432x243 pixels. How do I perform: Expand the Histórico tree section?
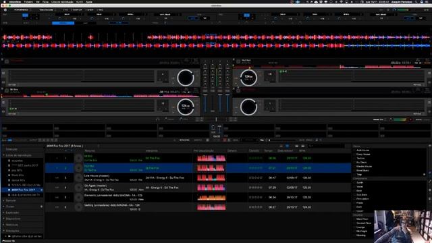tap(3, 225)
